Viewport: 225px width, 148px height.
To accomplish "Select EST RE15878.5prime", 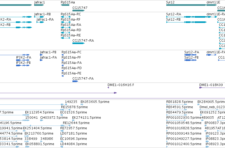I will pyautogui.click(x=66, y=110).
